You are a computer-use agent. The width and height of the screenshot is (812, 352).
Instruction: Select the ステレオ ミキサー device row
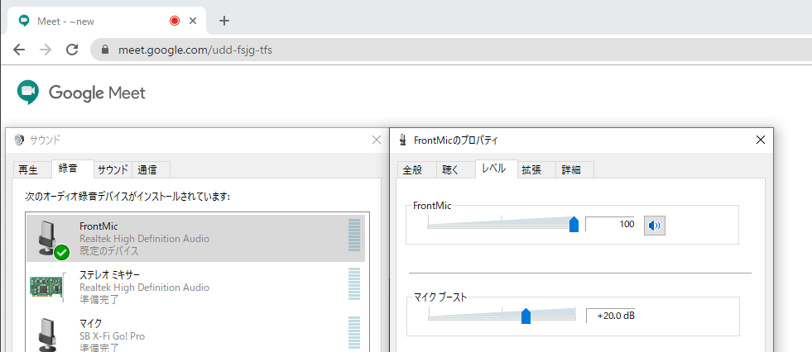(195, 287)
